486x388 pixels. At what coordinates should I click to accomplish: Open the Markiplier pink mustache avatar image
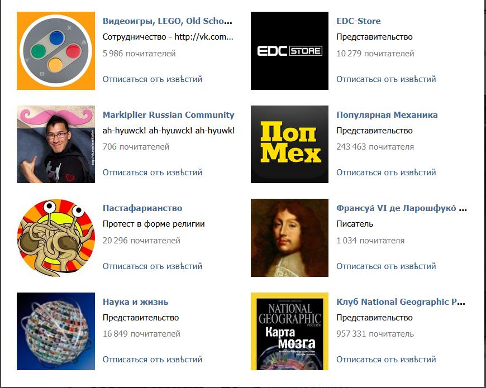coord(56,144)
